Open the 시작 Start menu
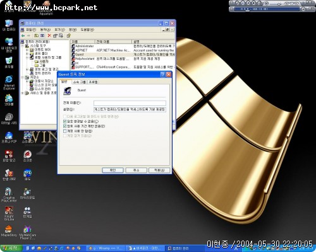The height and width of the screenshot is (252, 316). tap(11, 248)
